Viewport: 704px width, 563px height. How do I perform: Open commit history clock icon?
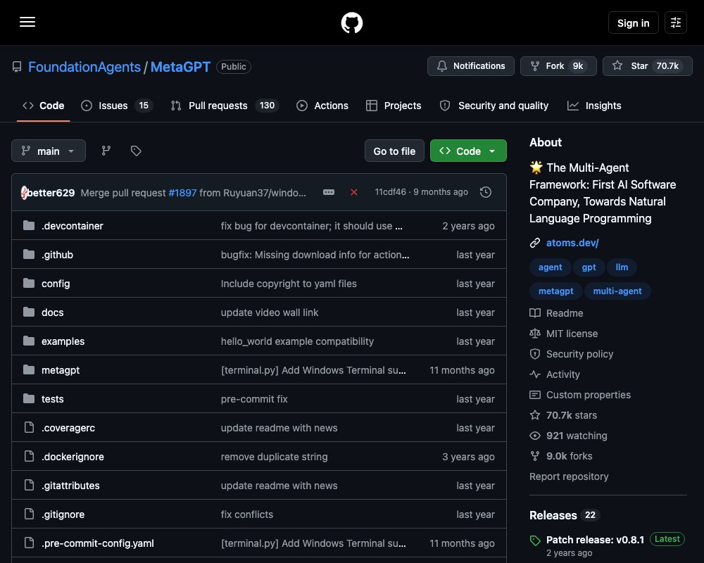click(x=485, y=192)
